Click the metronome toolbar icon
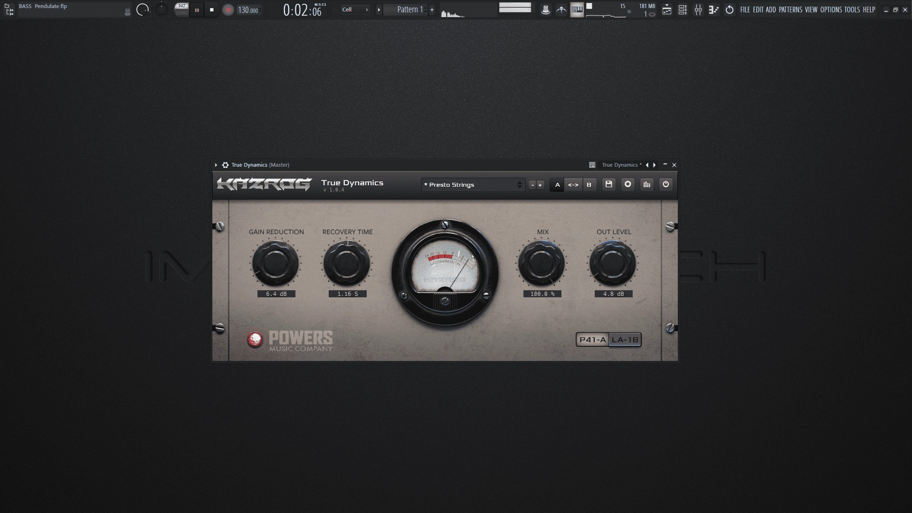The width and height of the screenshot is (912, 513). pyautogui.click(x=545, y=10)
